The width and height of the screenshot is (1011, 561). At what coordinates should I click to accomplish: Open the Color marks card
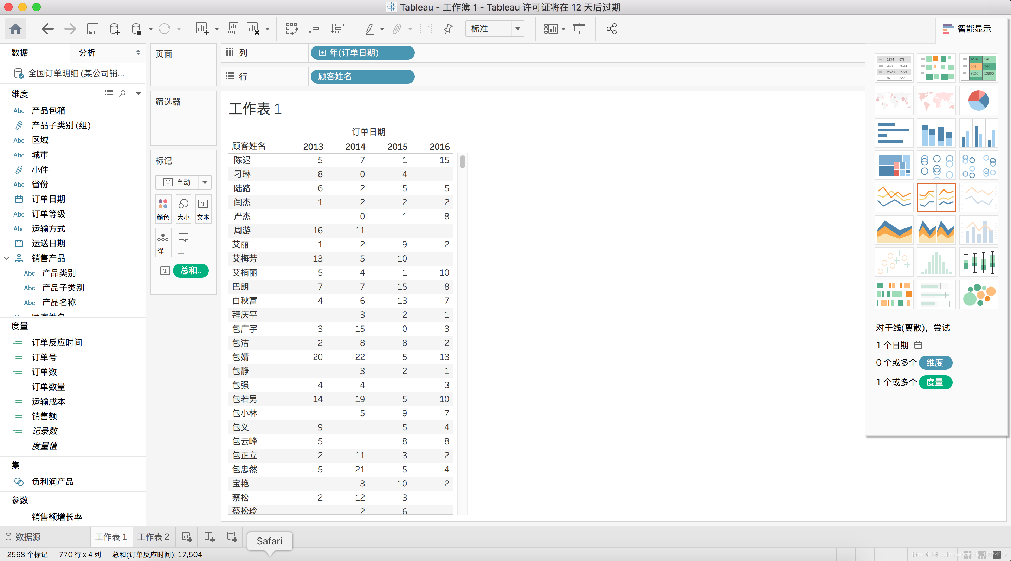(163, 209)
